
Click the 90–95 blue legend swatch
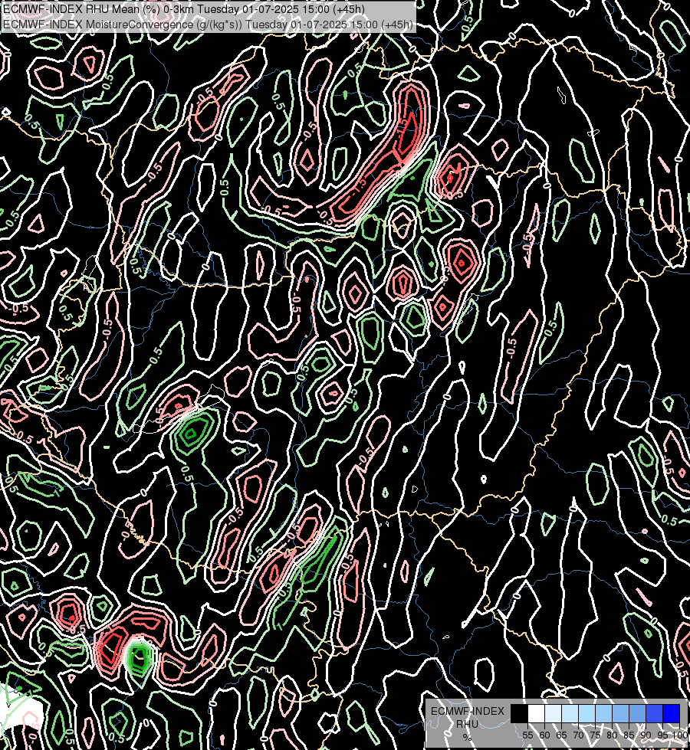point(654,713)
